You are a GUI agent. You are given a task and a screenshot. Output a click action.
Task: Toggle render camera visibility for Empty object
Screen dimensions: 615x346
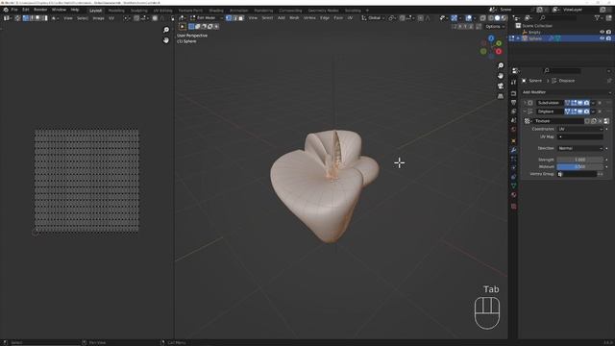pyautogui.click(x=608, y=32)
